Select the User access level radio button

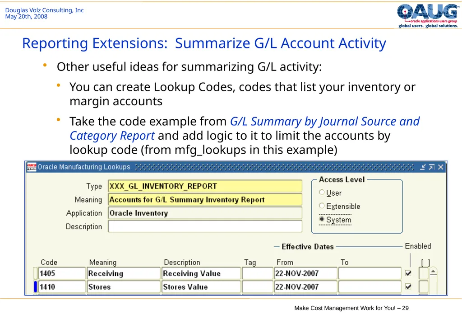[x=322, y=193]
